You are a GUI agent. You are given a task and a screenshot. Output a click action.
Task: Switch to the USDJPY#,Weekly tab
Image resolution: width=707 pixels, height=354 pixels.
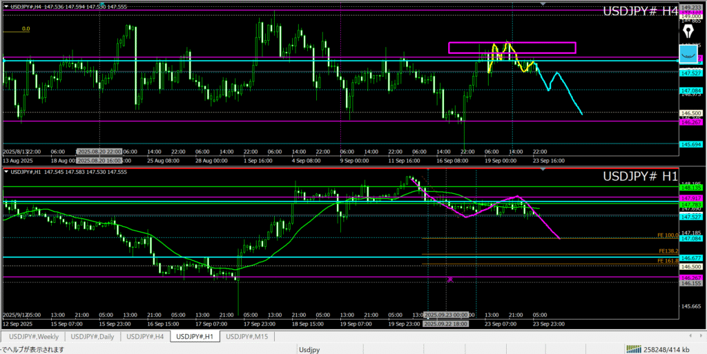pos(35,337)
